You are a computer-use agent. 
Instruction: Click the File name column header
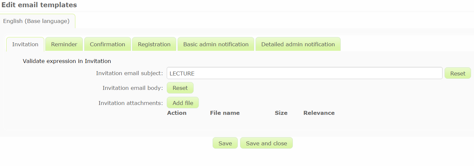pos(225,113)
